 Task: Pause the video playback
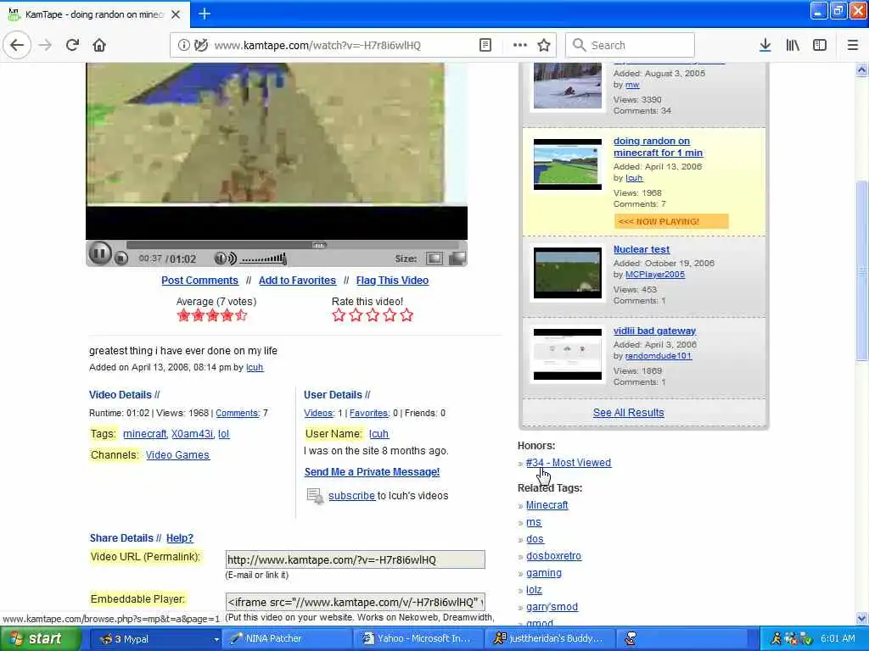pos(100,254)
